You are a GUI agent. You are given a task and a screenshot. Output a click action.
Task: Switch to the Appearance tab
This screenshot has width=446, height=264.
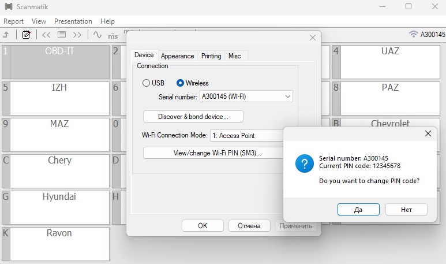(x=177, y=56)
